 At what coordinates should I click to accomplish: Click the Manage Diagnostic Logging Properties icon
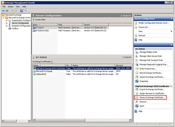click(137, 64)
